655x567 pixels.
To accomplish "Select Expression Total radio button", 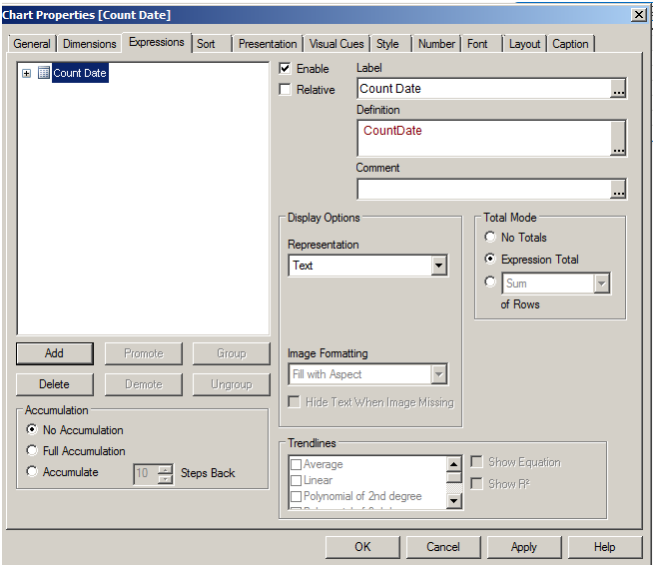I will click(x=490, y=259).
